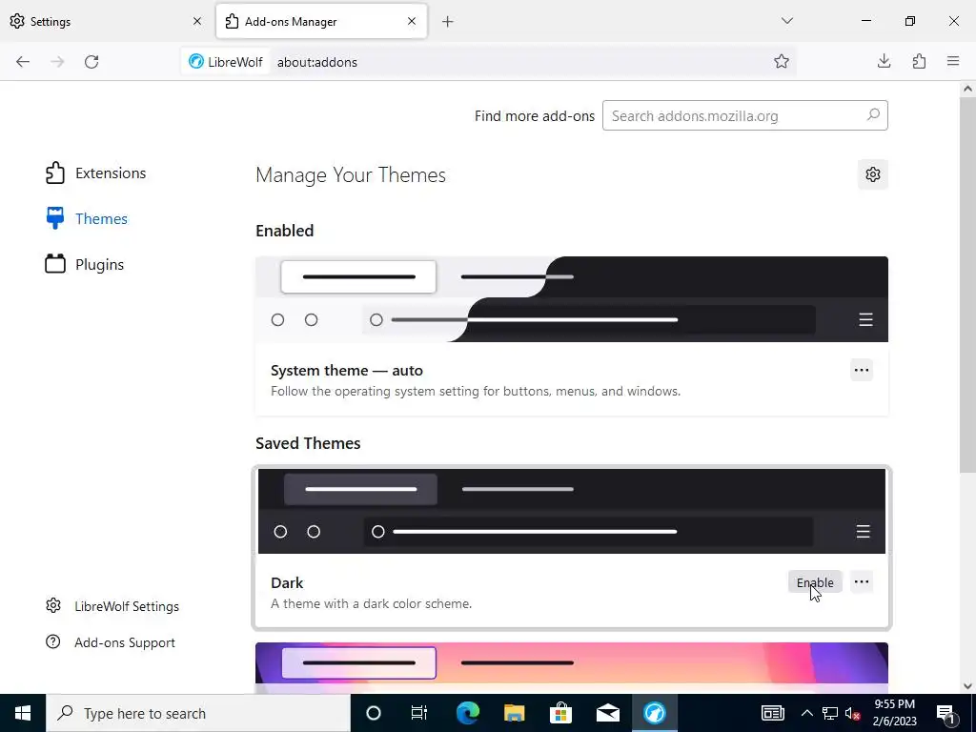Viewport: 976px width, 732px height.
Task: Click the Enabled section heading
Action: (x=284, y=231)
